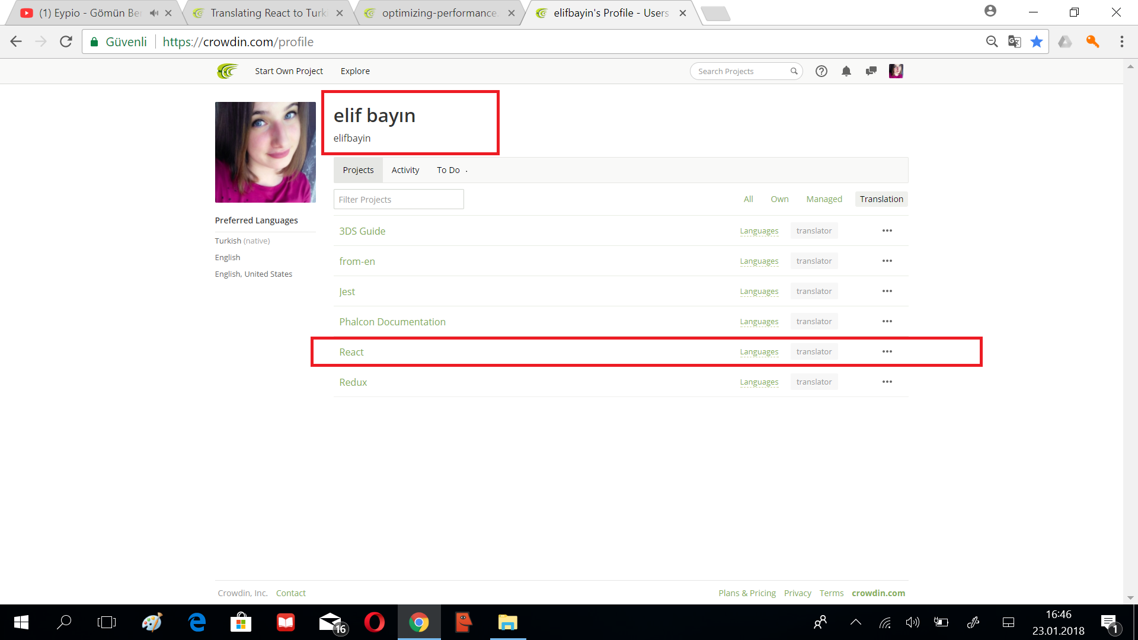Click the search magnifier in Search Projects
The image size is (1138, 640).
794,71
